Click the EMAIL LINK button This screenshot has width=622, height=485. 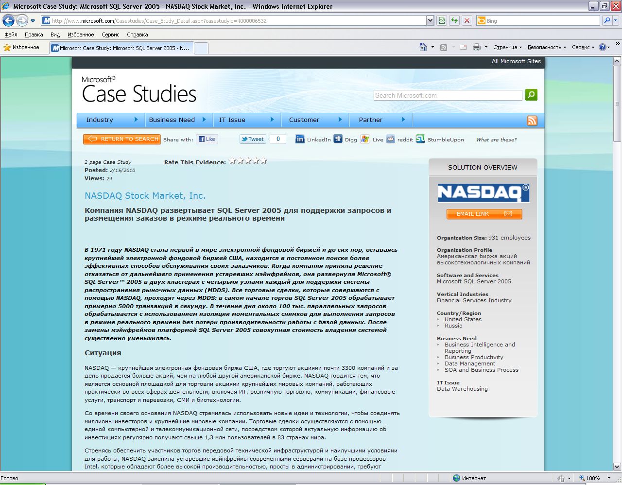point(484,214)
